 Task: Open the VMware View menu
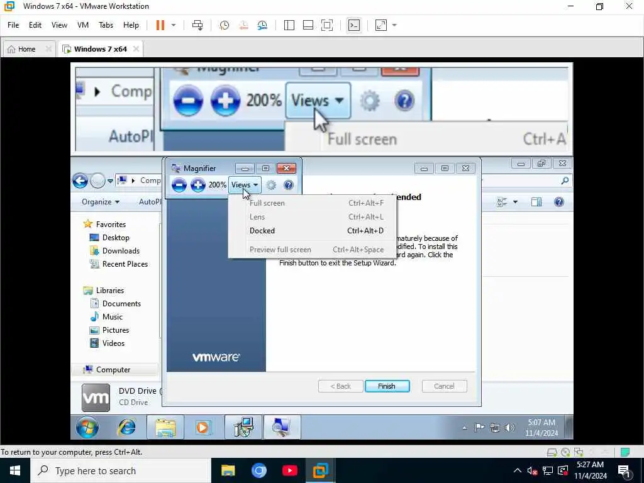tap(59, 25)
